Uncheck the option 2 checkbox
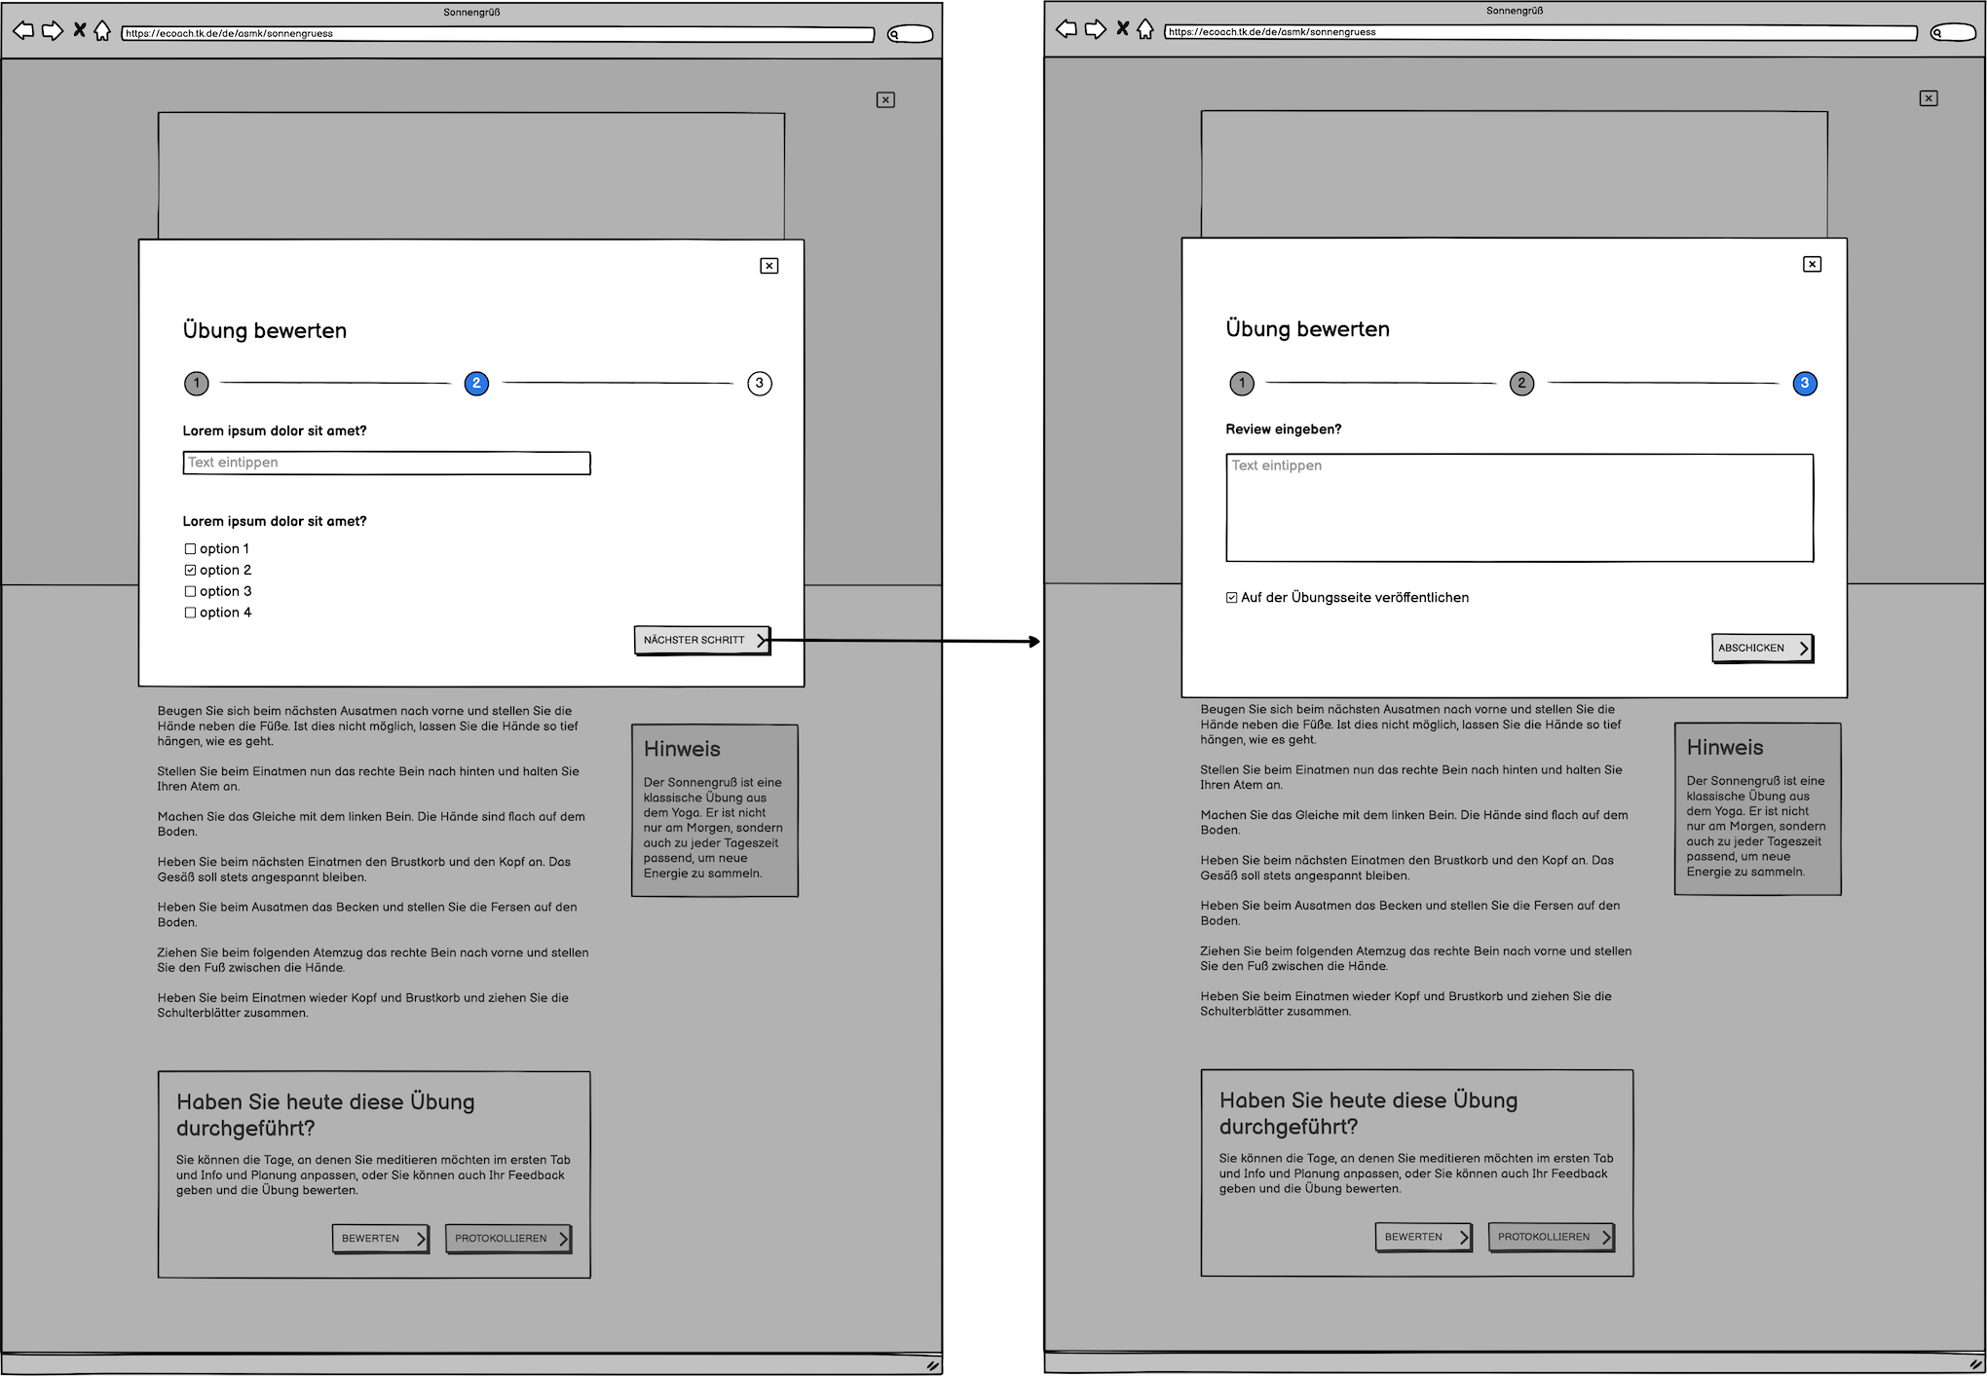1987x1376 pixels. point(191,571)
